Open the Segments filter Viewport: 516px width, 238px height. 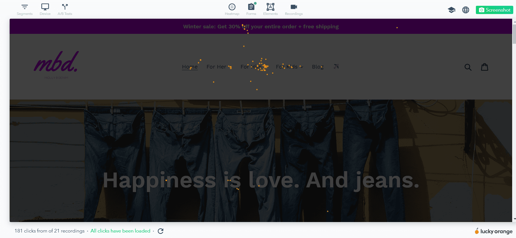click(x=24, y=9)
